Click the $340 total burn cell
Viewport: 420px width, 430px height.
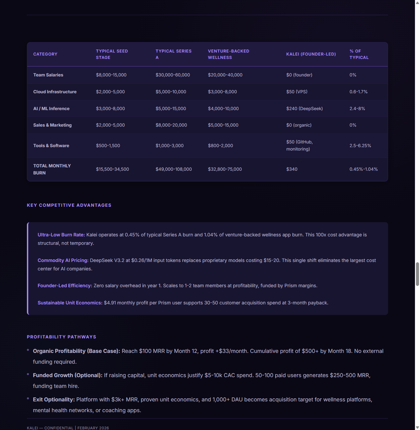292,169
